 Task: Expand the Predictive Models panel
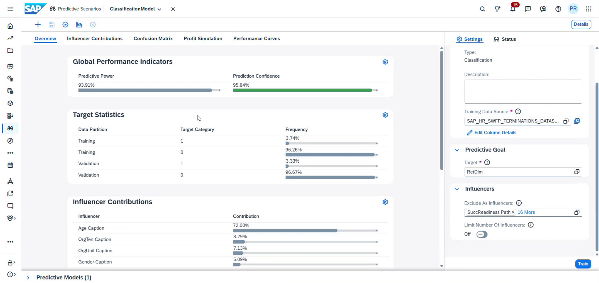coord(28,278)
